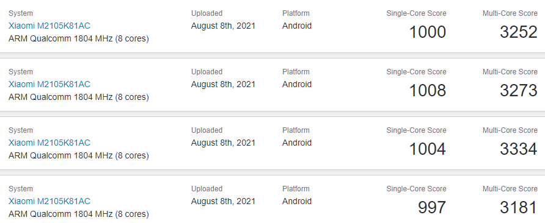The width and height of the screenshot is (545, 223).
Task: Select the upload date in the 1008 score entry
Action: [223, 84]
